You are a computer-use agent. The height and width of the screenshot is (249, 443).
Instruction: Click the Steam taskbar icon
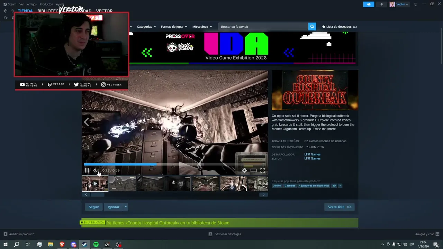[84, 245]
